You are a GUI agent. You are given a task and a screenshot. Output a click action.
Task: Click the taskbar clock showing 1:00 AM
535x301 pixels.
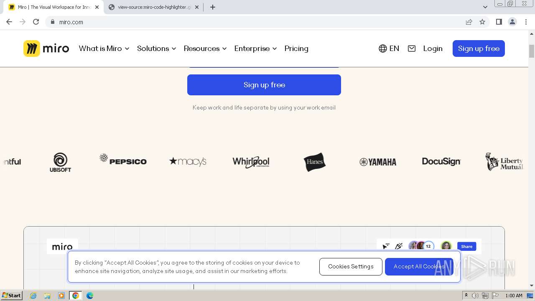click(x=514, y=296)
